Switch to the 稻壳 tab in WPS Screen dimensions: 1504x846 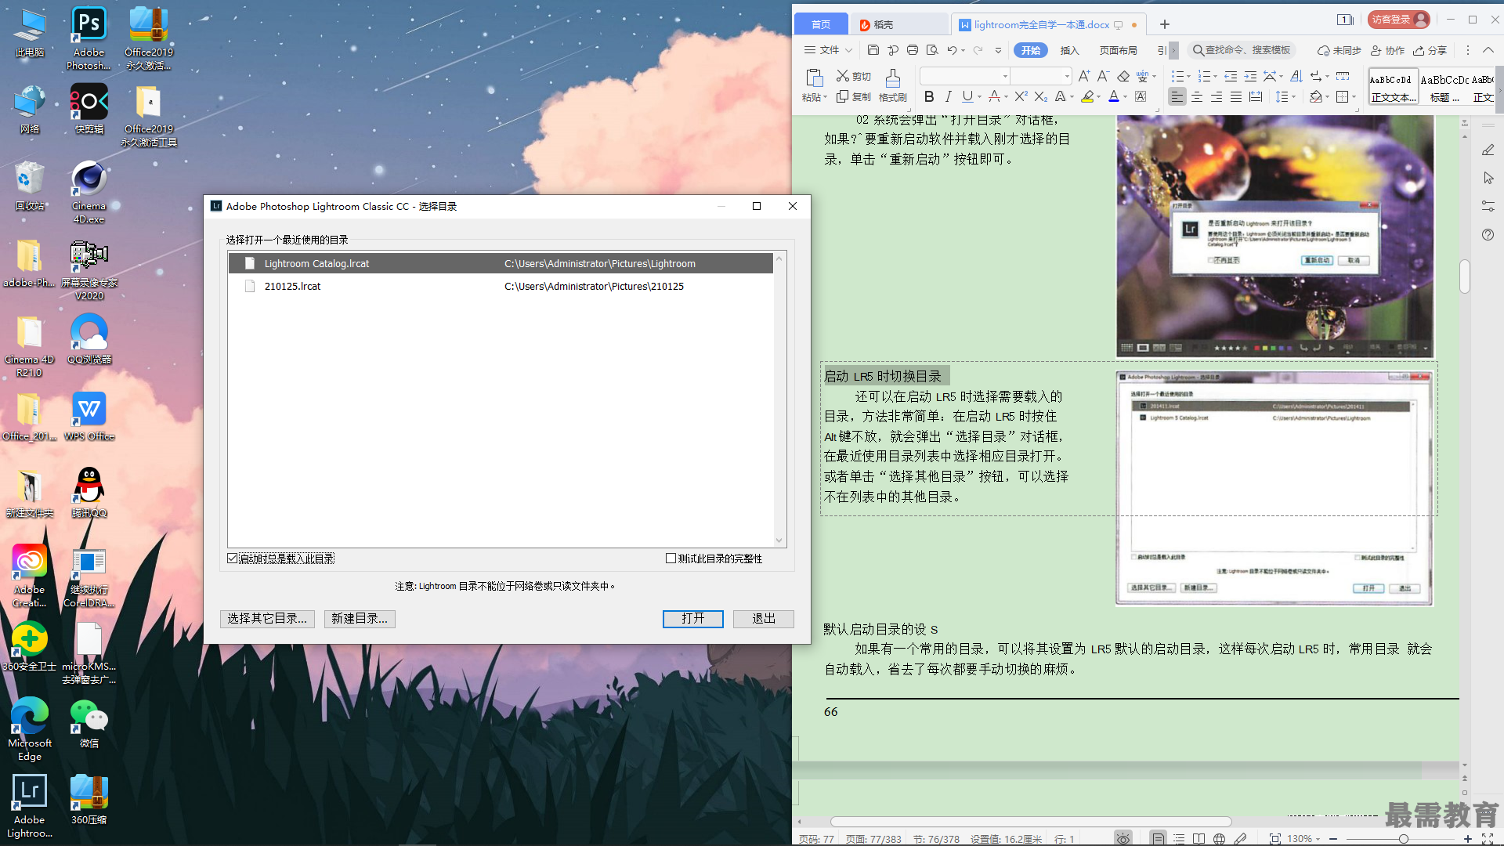pos(898,24)
